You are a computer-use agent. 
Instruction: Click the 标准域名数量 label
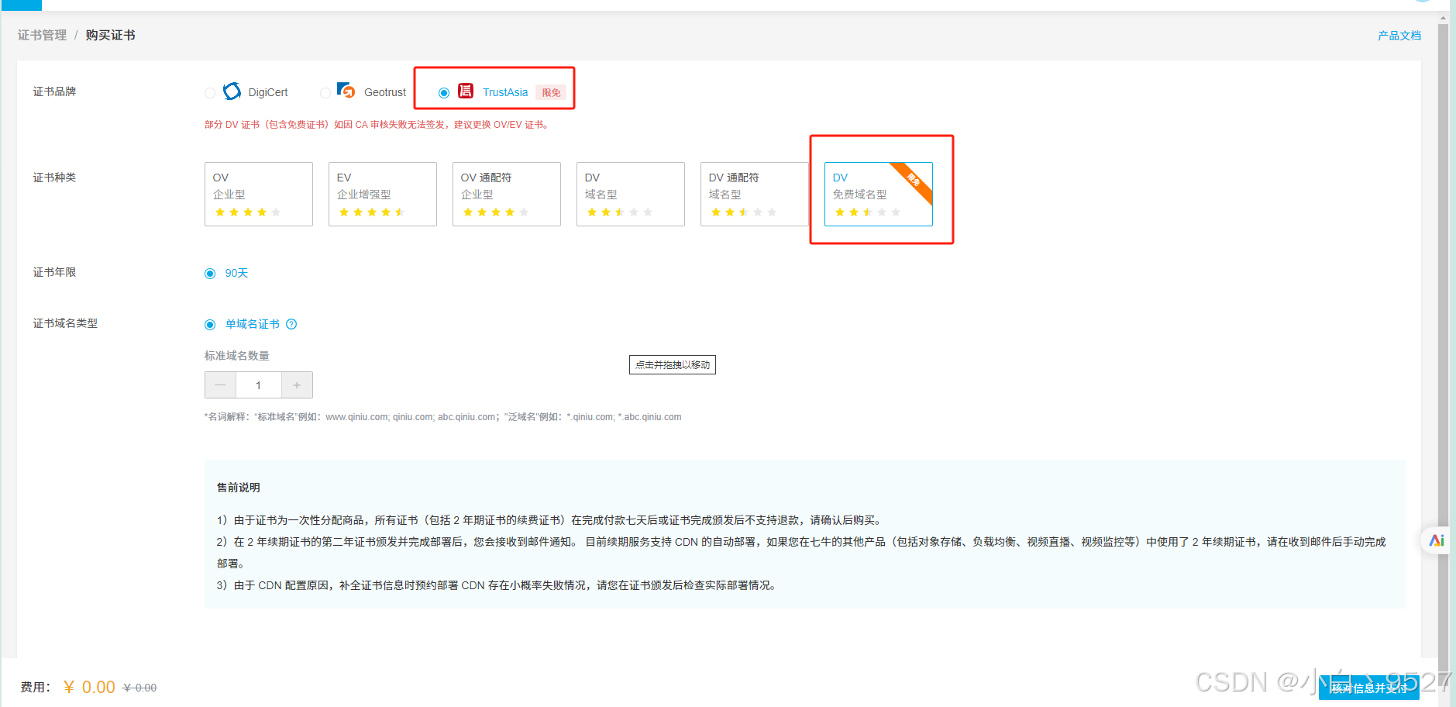click(x=237, y=356)
